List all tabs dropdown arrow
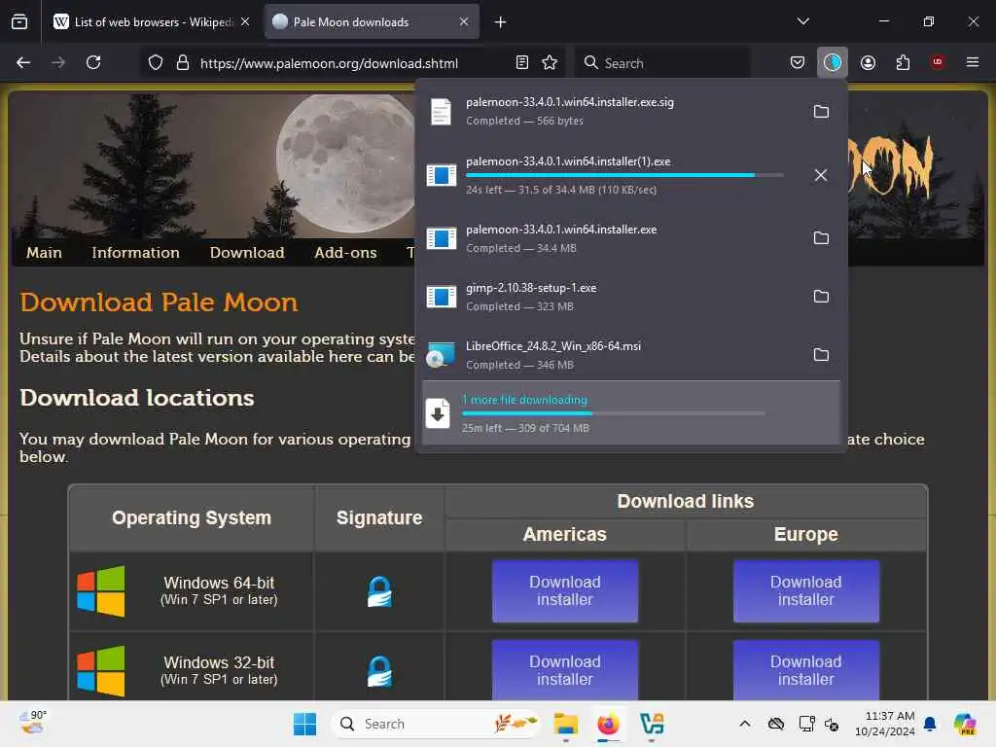Screen dimensions: 996x747 point(802,21)
